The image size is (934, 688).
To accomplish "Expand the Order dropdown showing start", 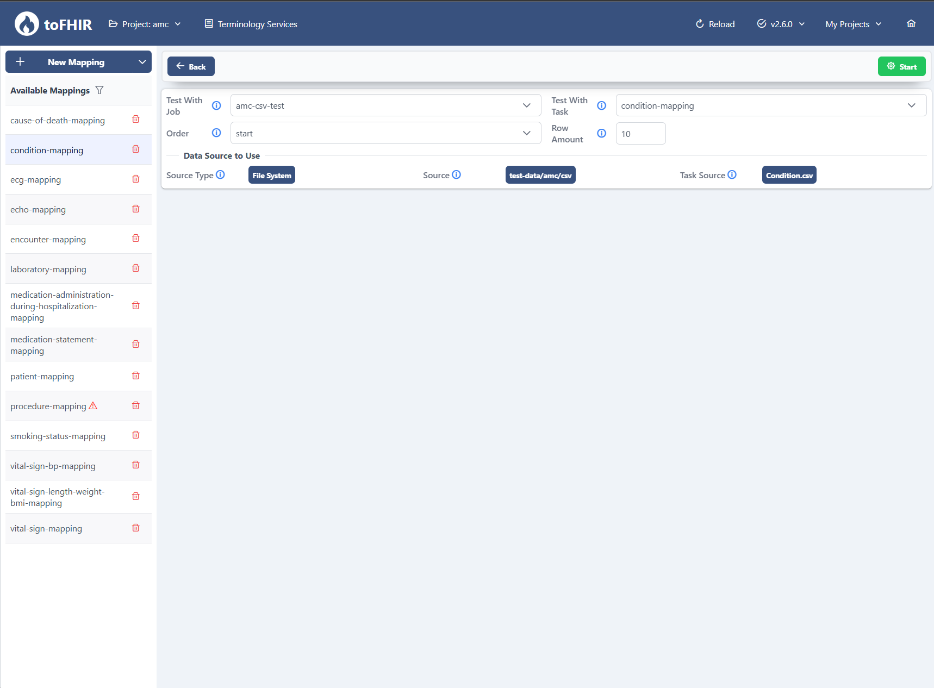I will click(x=385, y=133).
